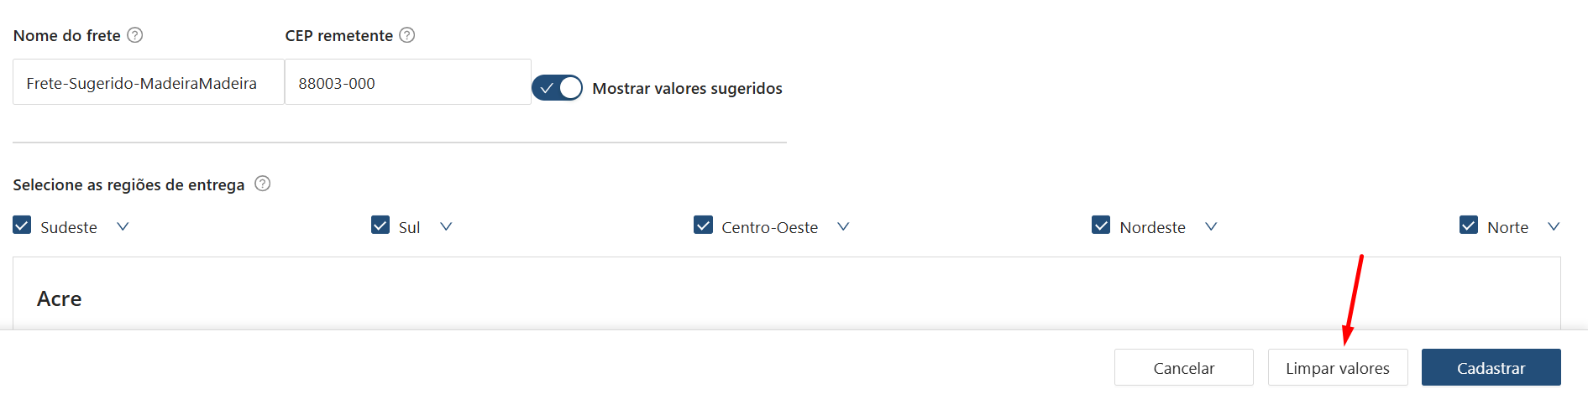The height and width of the screenshot is (394, 1588).
Task: Uncheck the Centro-Oeste region checkbox
Action: [x=703, y=226]
